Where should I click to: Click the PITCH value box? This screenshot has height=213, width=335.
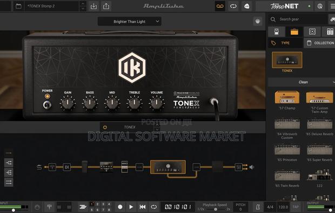coord(240,207)
